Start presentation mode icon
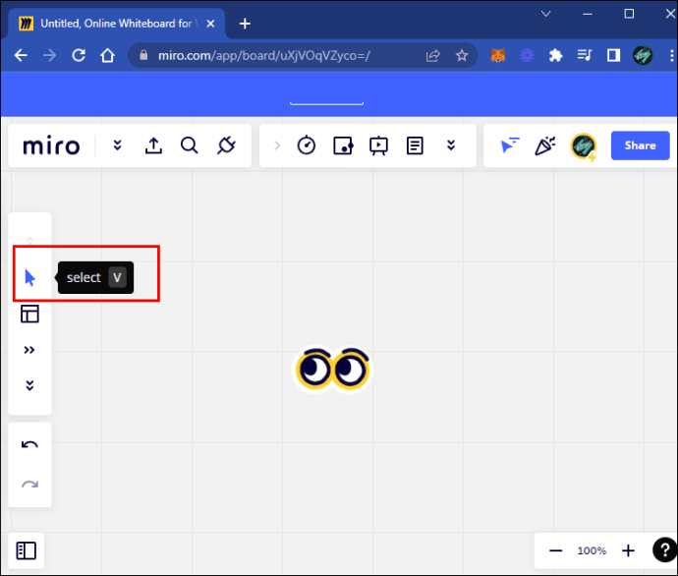 378,145
